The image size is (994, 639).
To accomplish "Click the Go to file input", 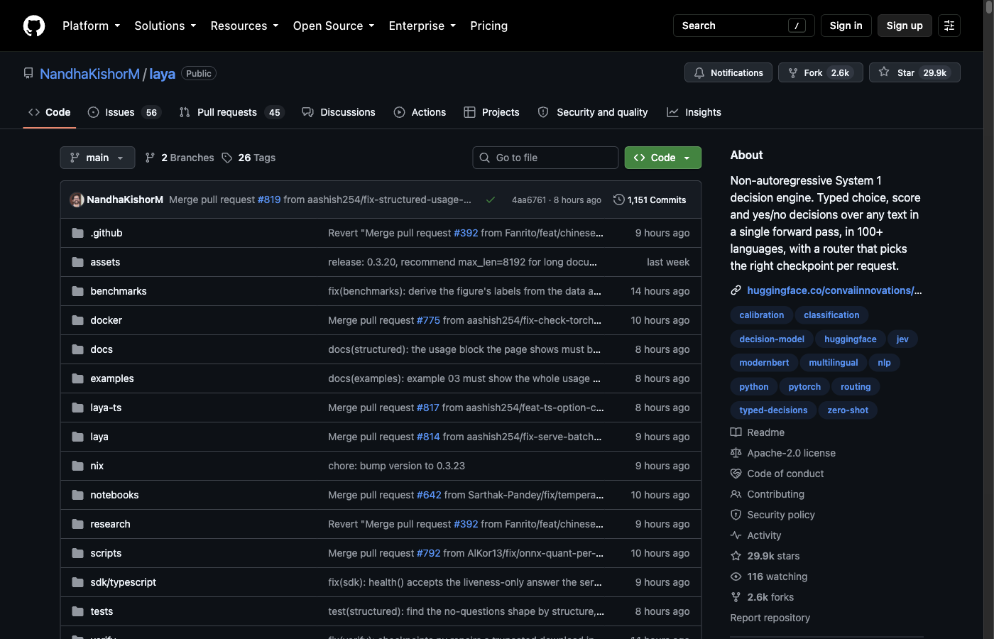I will [545, 158].
